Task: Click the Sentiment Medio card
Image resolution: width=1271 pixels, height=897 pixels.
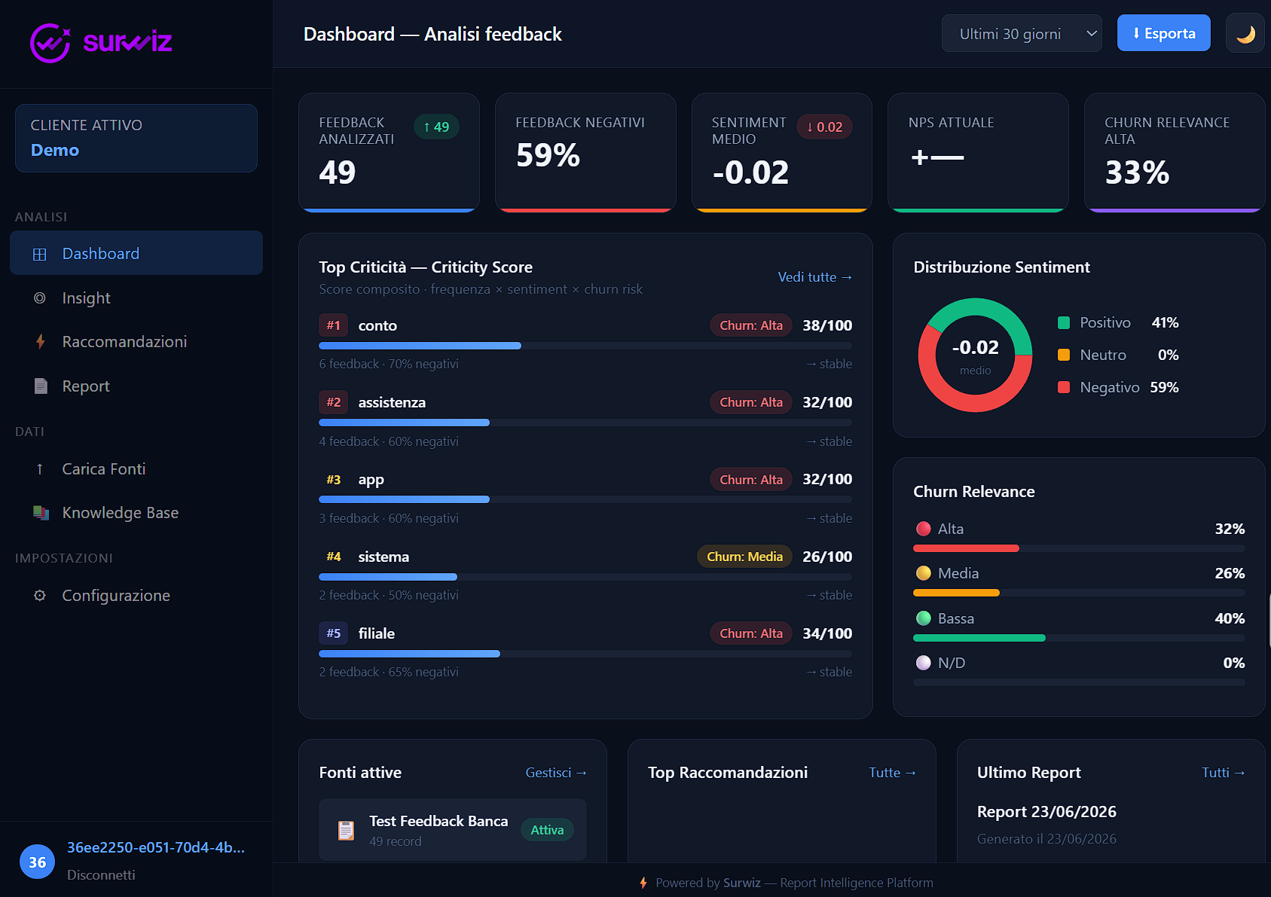Action: tap(782, 153)
